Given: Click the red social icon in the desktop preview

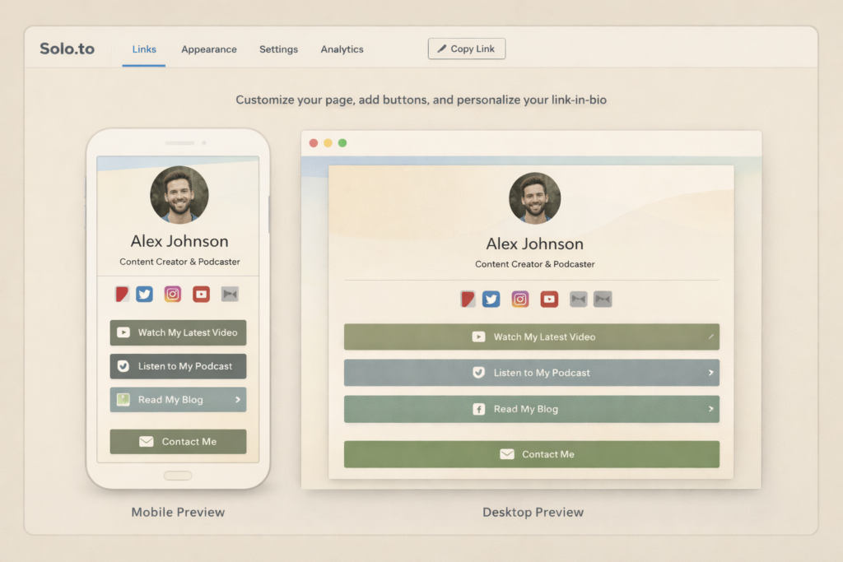Looking at the screenshot, I should click(467, 299).
